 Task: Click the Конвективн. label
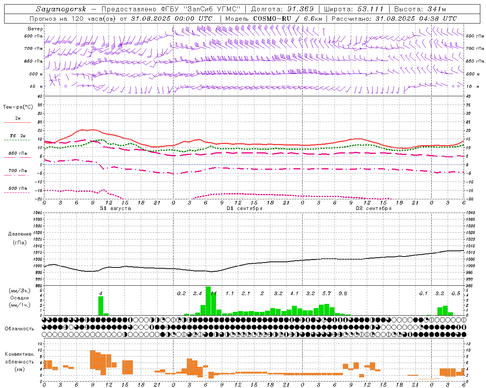(x=19, y=354)
